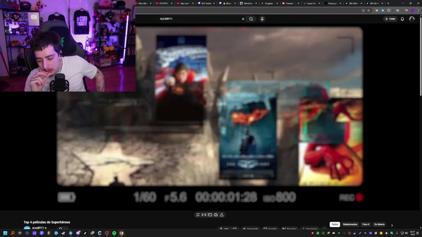The height and width of the screenshot is (237, 422).
Task: Toggle the loop icon in player overlay
Action: point(198,215)
